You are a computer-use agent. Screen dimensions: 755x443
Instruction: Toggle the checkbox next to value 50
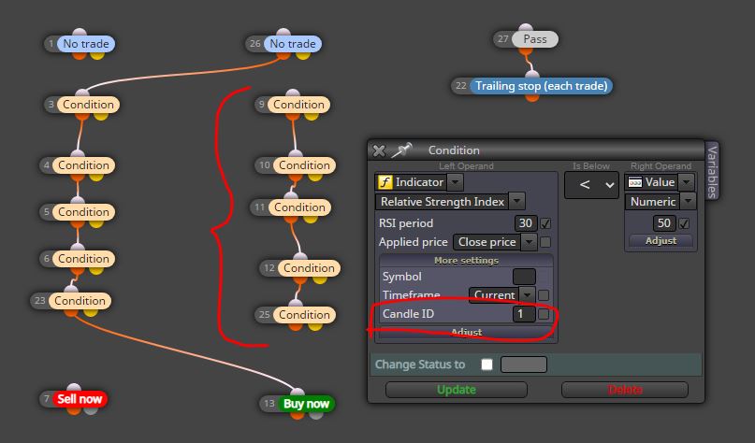(x=684, y=223)
